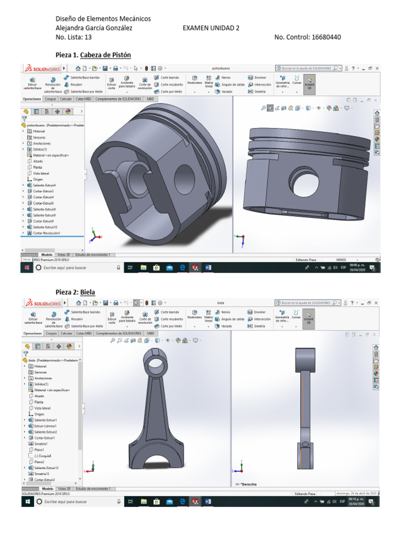Select Revolución de saliente/base in the biela window
This screenshot has width=401, height=535.
tap(53, 317)
